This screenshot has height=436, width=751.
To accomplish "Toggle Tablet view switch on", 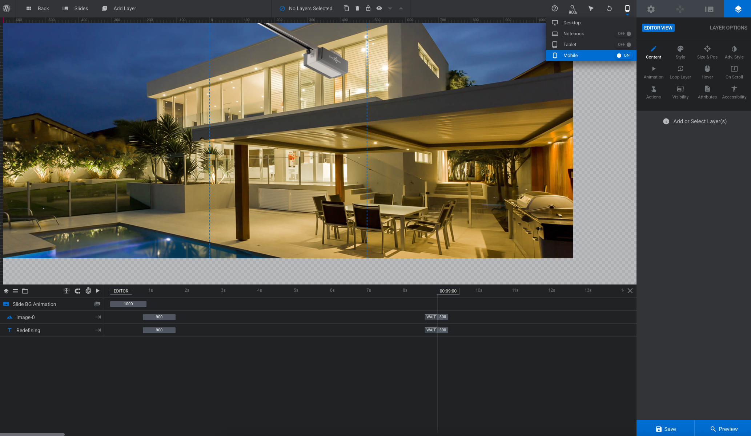I will click(625, 45).
